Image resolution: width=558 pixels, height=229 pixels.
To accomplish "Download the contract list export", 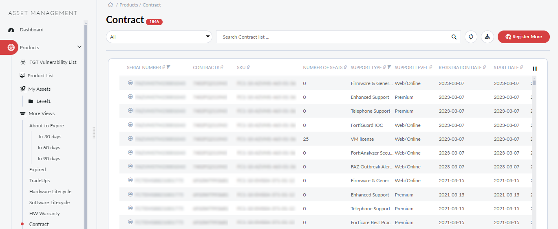I will click(x=487, y=37).
